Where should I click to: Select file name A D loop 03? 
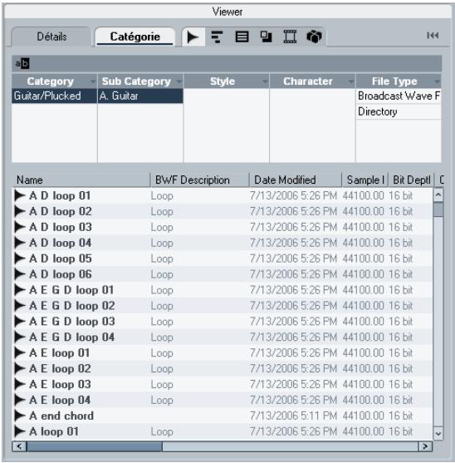pos(61,227)
